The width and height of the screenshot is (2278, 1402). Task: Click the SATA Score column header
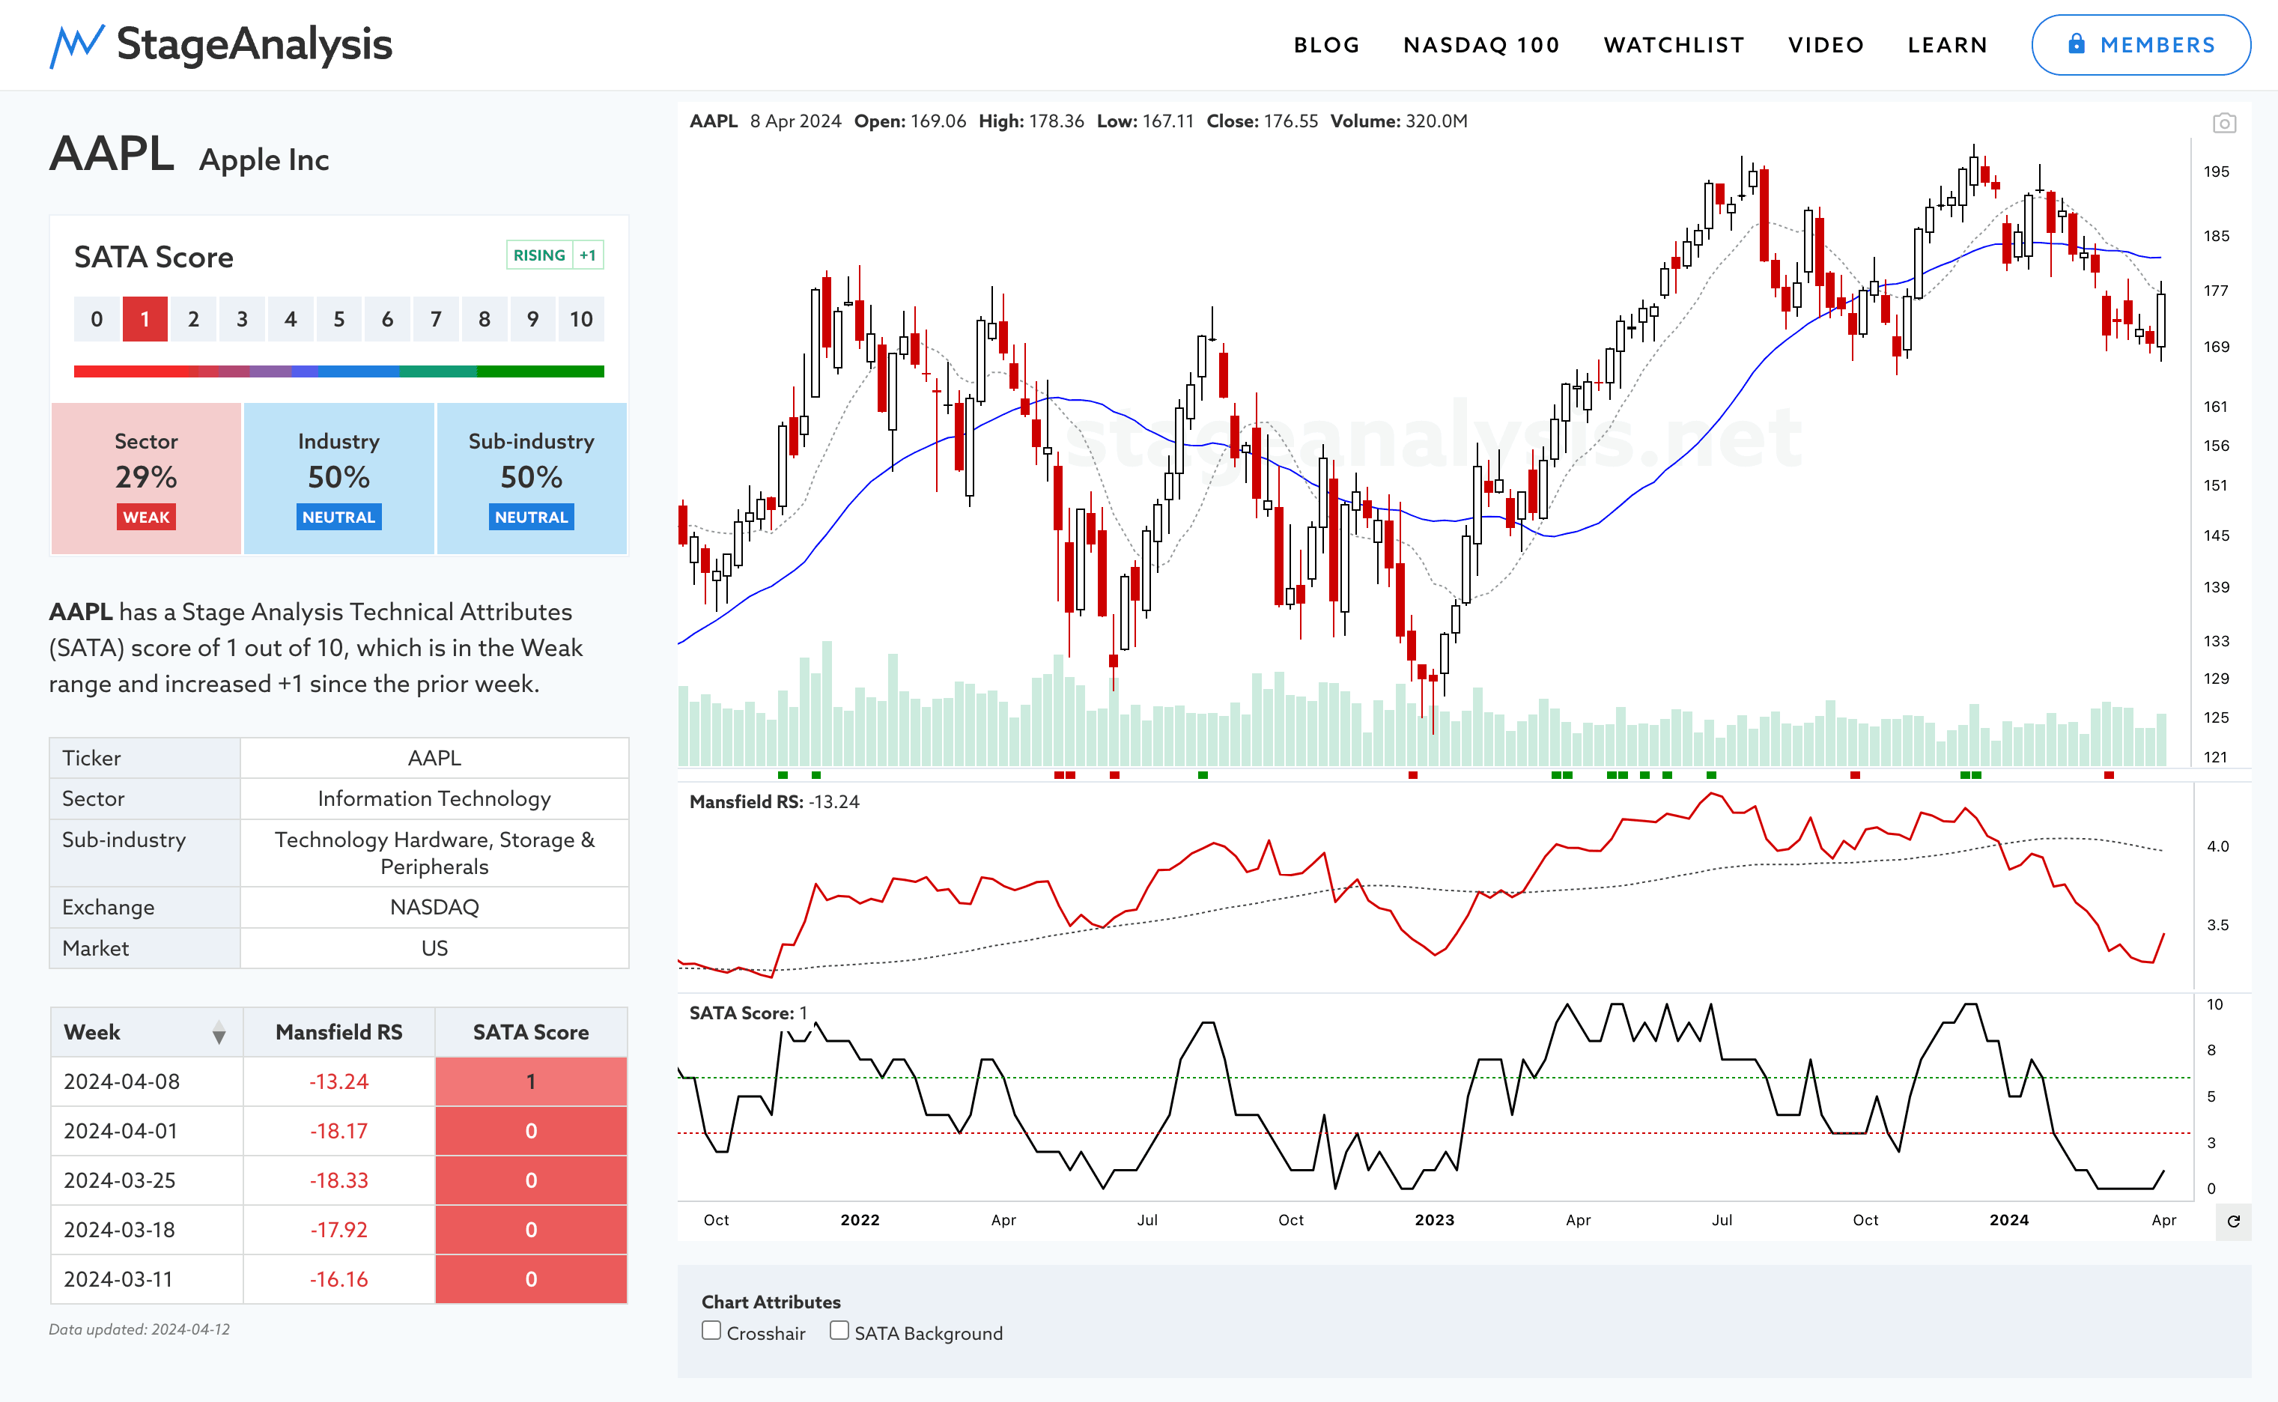pyautogui.click(x=531, y=1032)
